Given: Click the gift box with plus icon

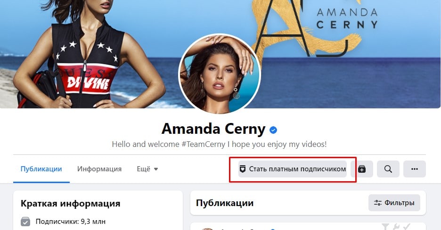Looking at the screenshot, I should (362, 169).
